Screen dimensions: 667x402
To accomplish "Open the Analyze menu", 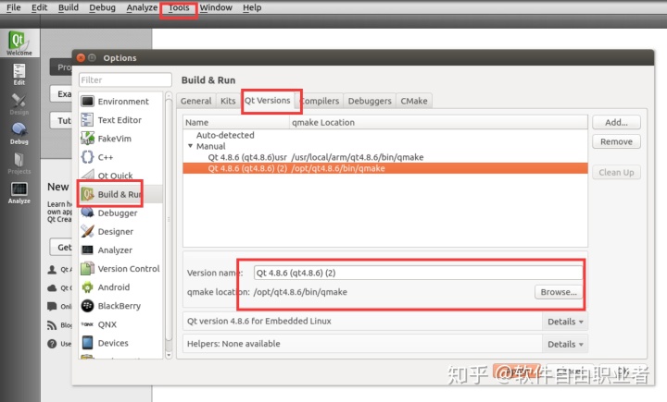I will 142,7.
